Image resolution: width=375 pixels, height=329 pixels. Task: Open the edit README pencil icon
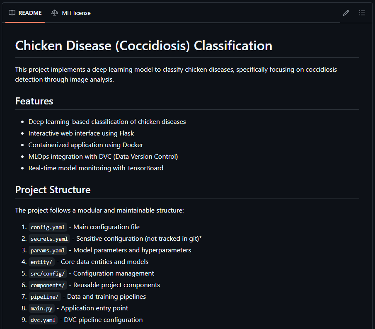pos(346,13)
